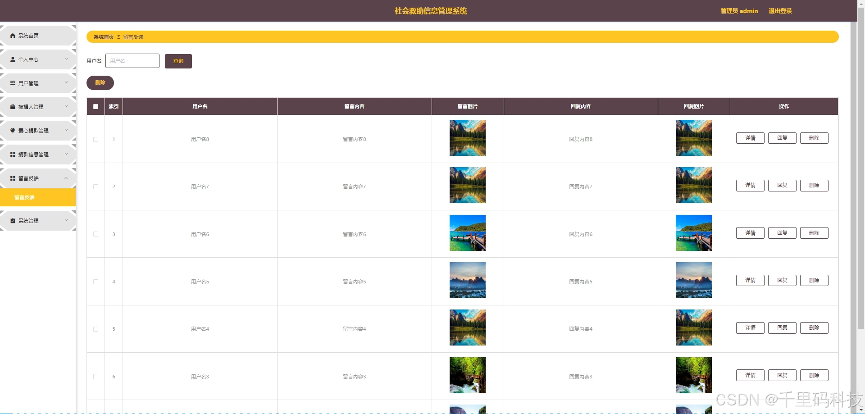
Task: Click the batch 删除 button above the table
Action: 100,83
